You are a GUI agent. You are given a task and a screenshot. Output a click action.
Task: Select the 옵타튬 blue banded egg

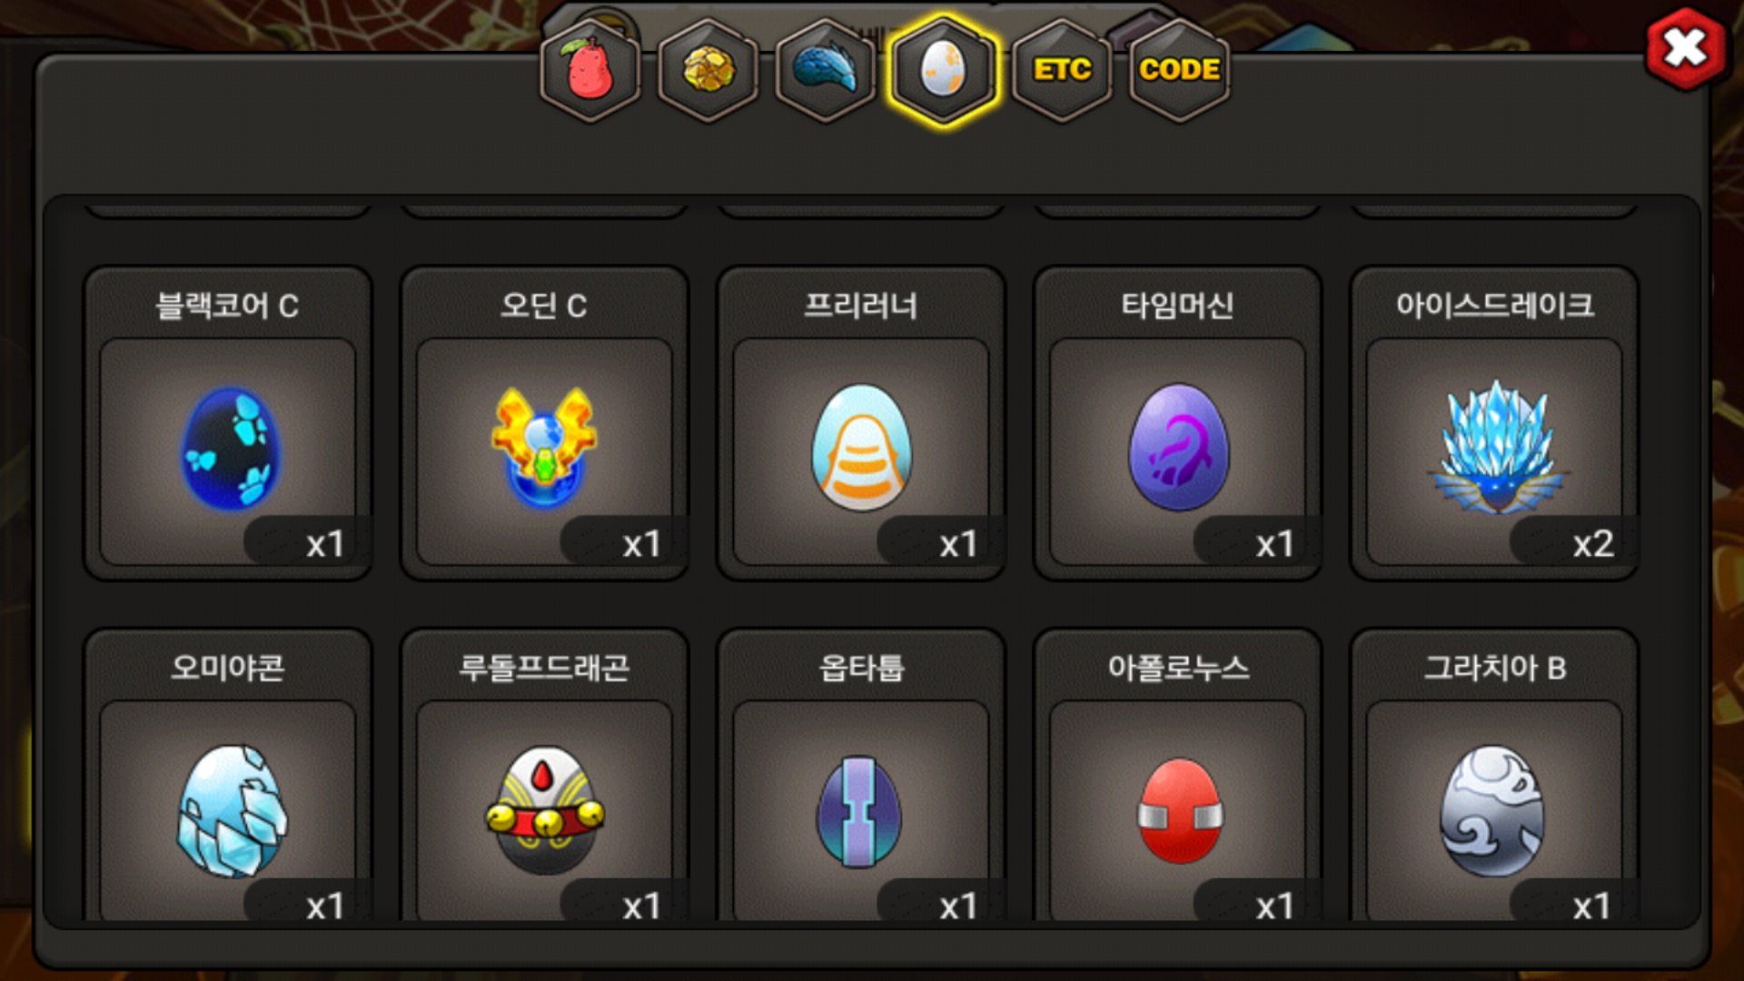click(x=861, y=811)
